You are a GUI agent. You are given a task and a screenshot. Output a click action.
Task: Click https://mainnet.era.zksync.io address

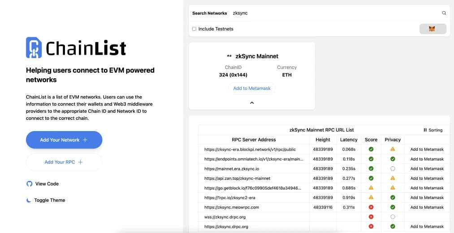pos(232,169)
